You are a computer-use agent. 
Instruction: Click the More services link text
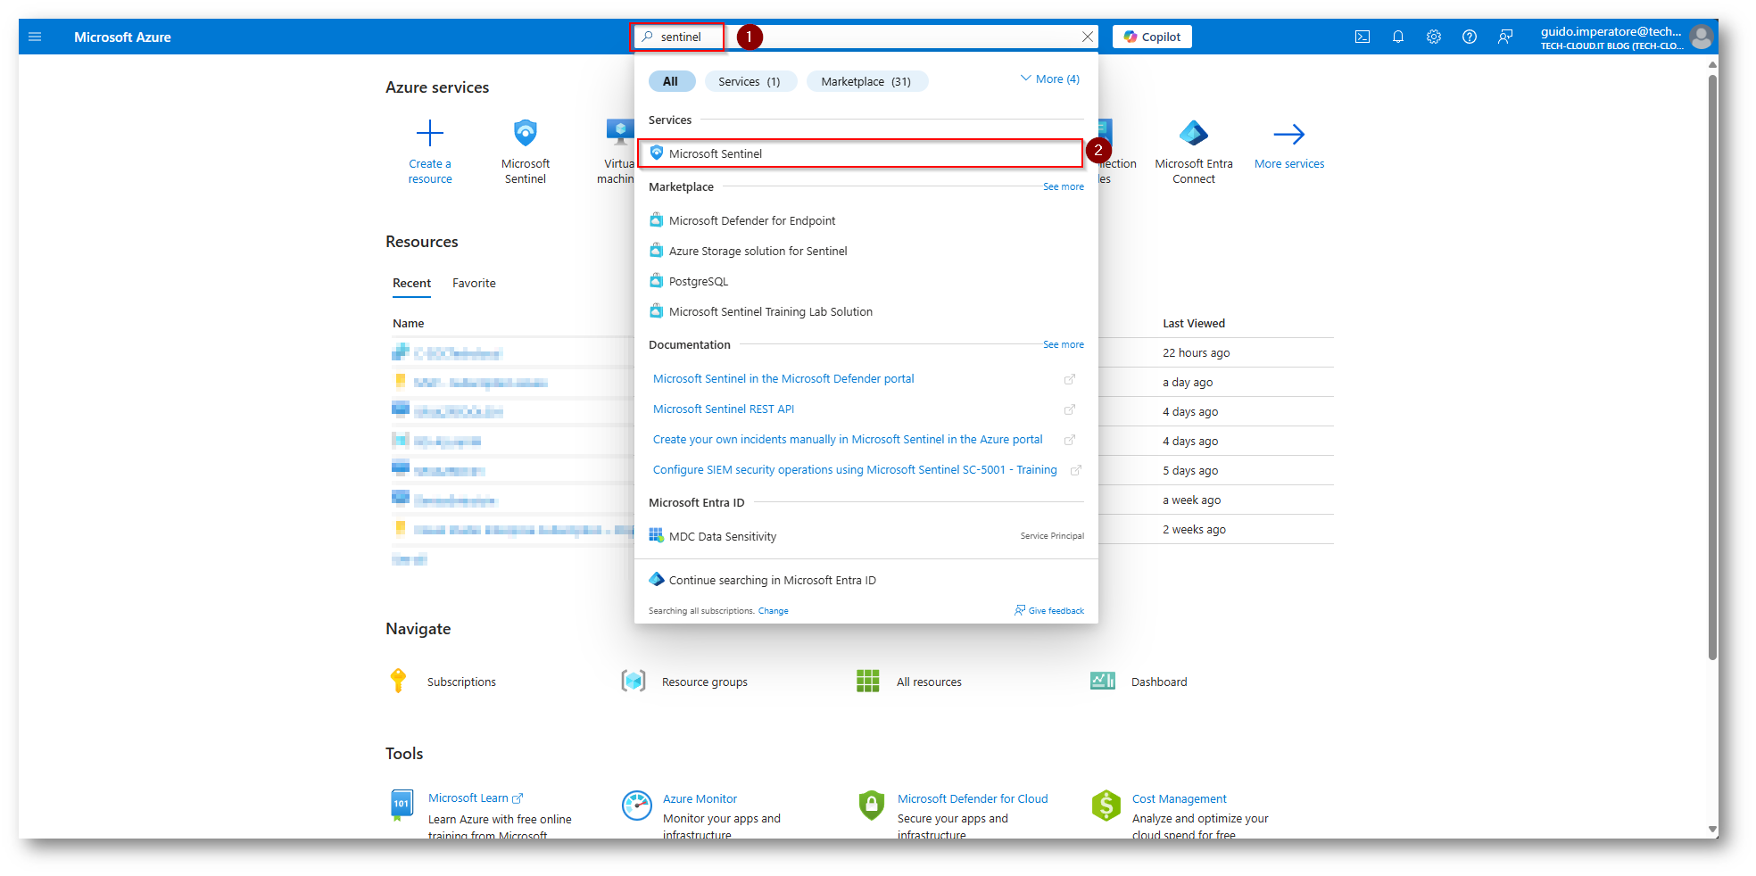pyautogui.click(x=1289, y=164)
